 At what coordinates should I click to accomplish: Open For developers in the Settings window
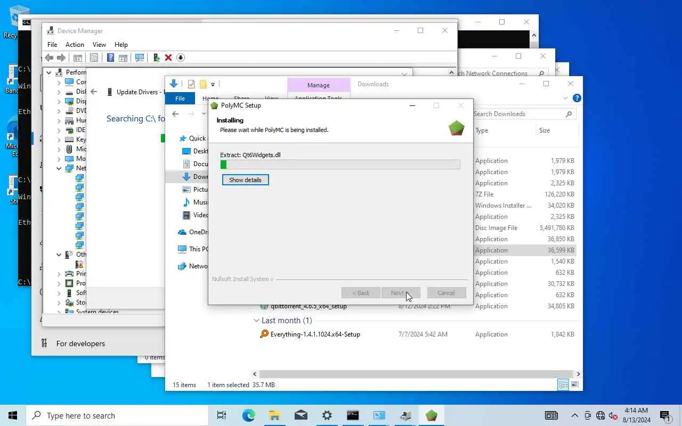tap(80, 343)
